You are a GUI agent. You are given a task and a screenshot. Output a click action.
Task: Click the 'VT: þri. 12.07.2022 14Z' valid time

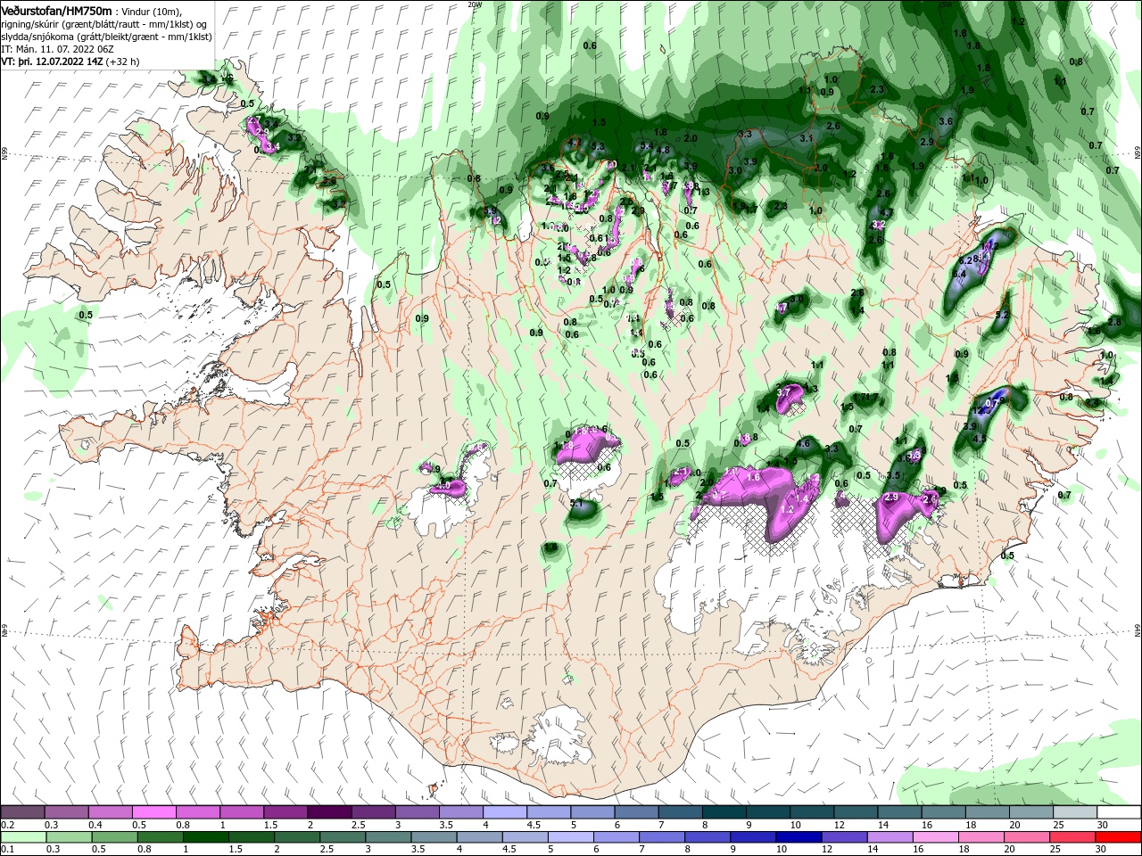click(x=52, y=62)
